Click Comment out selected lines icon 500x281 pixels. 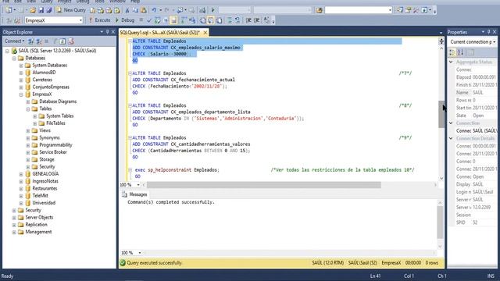click(230, 20)
